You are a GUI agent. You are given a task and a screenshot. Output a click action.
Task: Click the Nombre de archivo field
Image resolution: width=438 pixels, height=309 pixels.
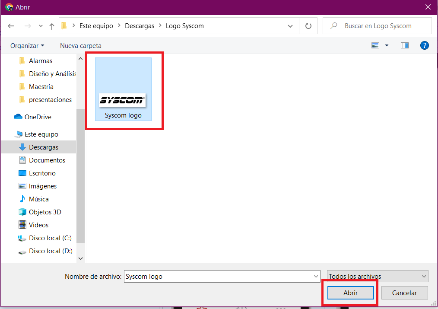coord(222,276)
